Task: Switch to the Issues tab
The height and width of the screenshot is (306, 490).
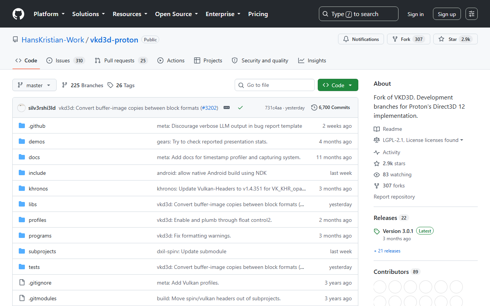Action: (x=65, y=60)
